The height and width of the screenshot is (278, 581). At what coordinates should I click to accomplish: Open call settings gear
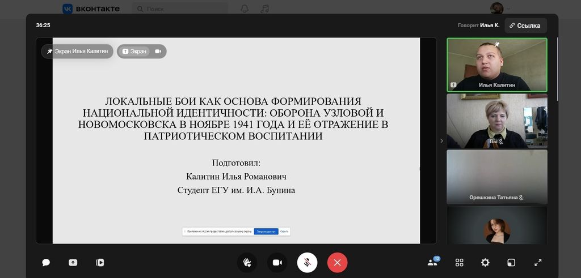tap(485, 263)
